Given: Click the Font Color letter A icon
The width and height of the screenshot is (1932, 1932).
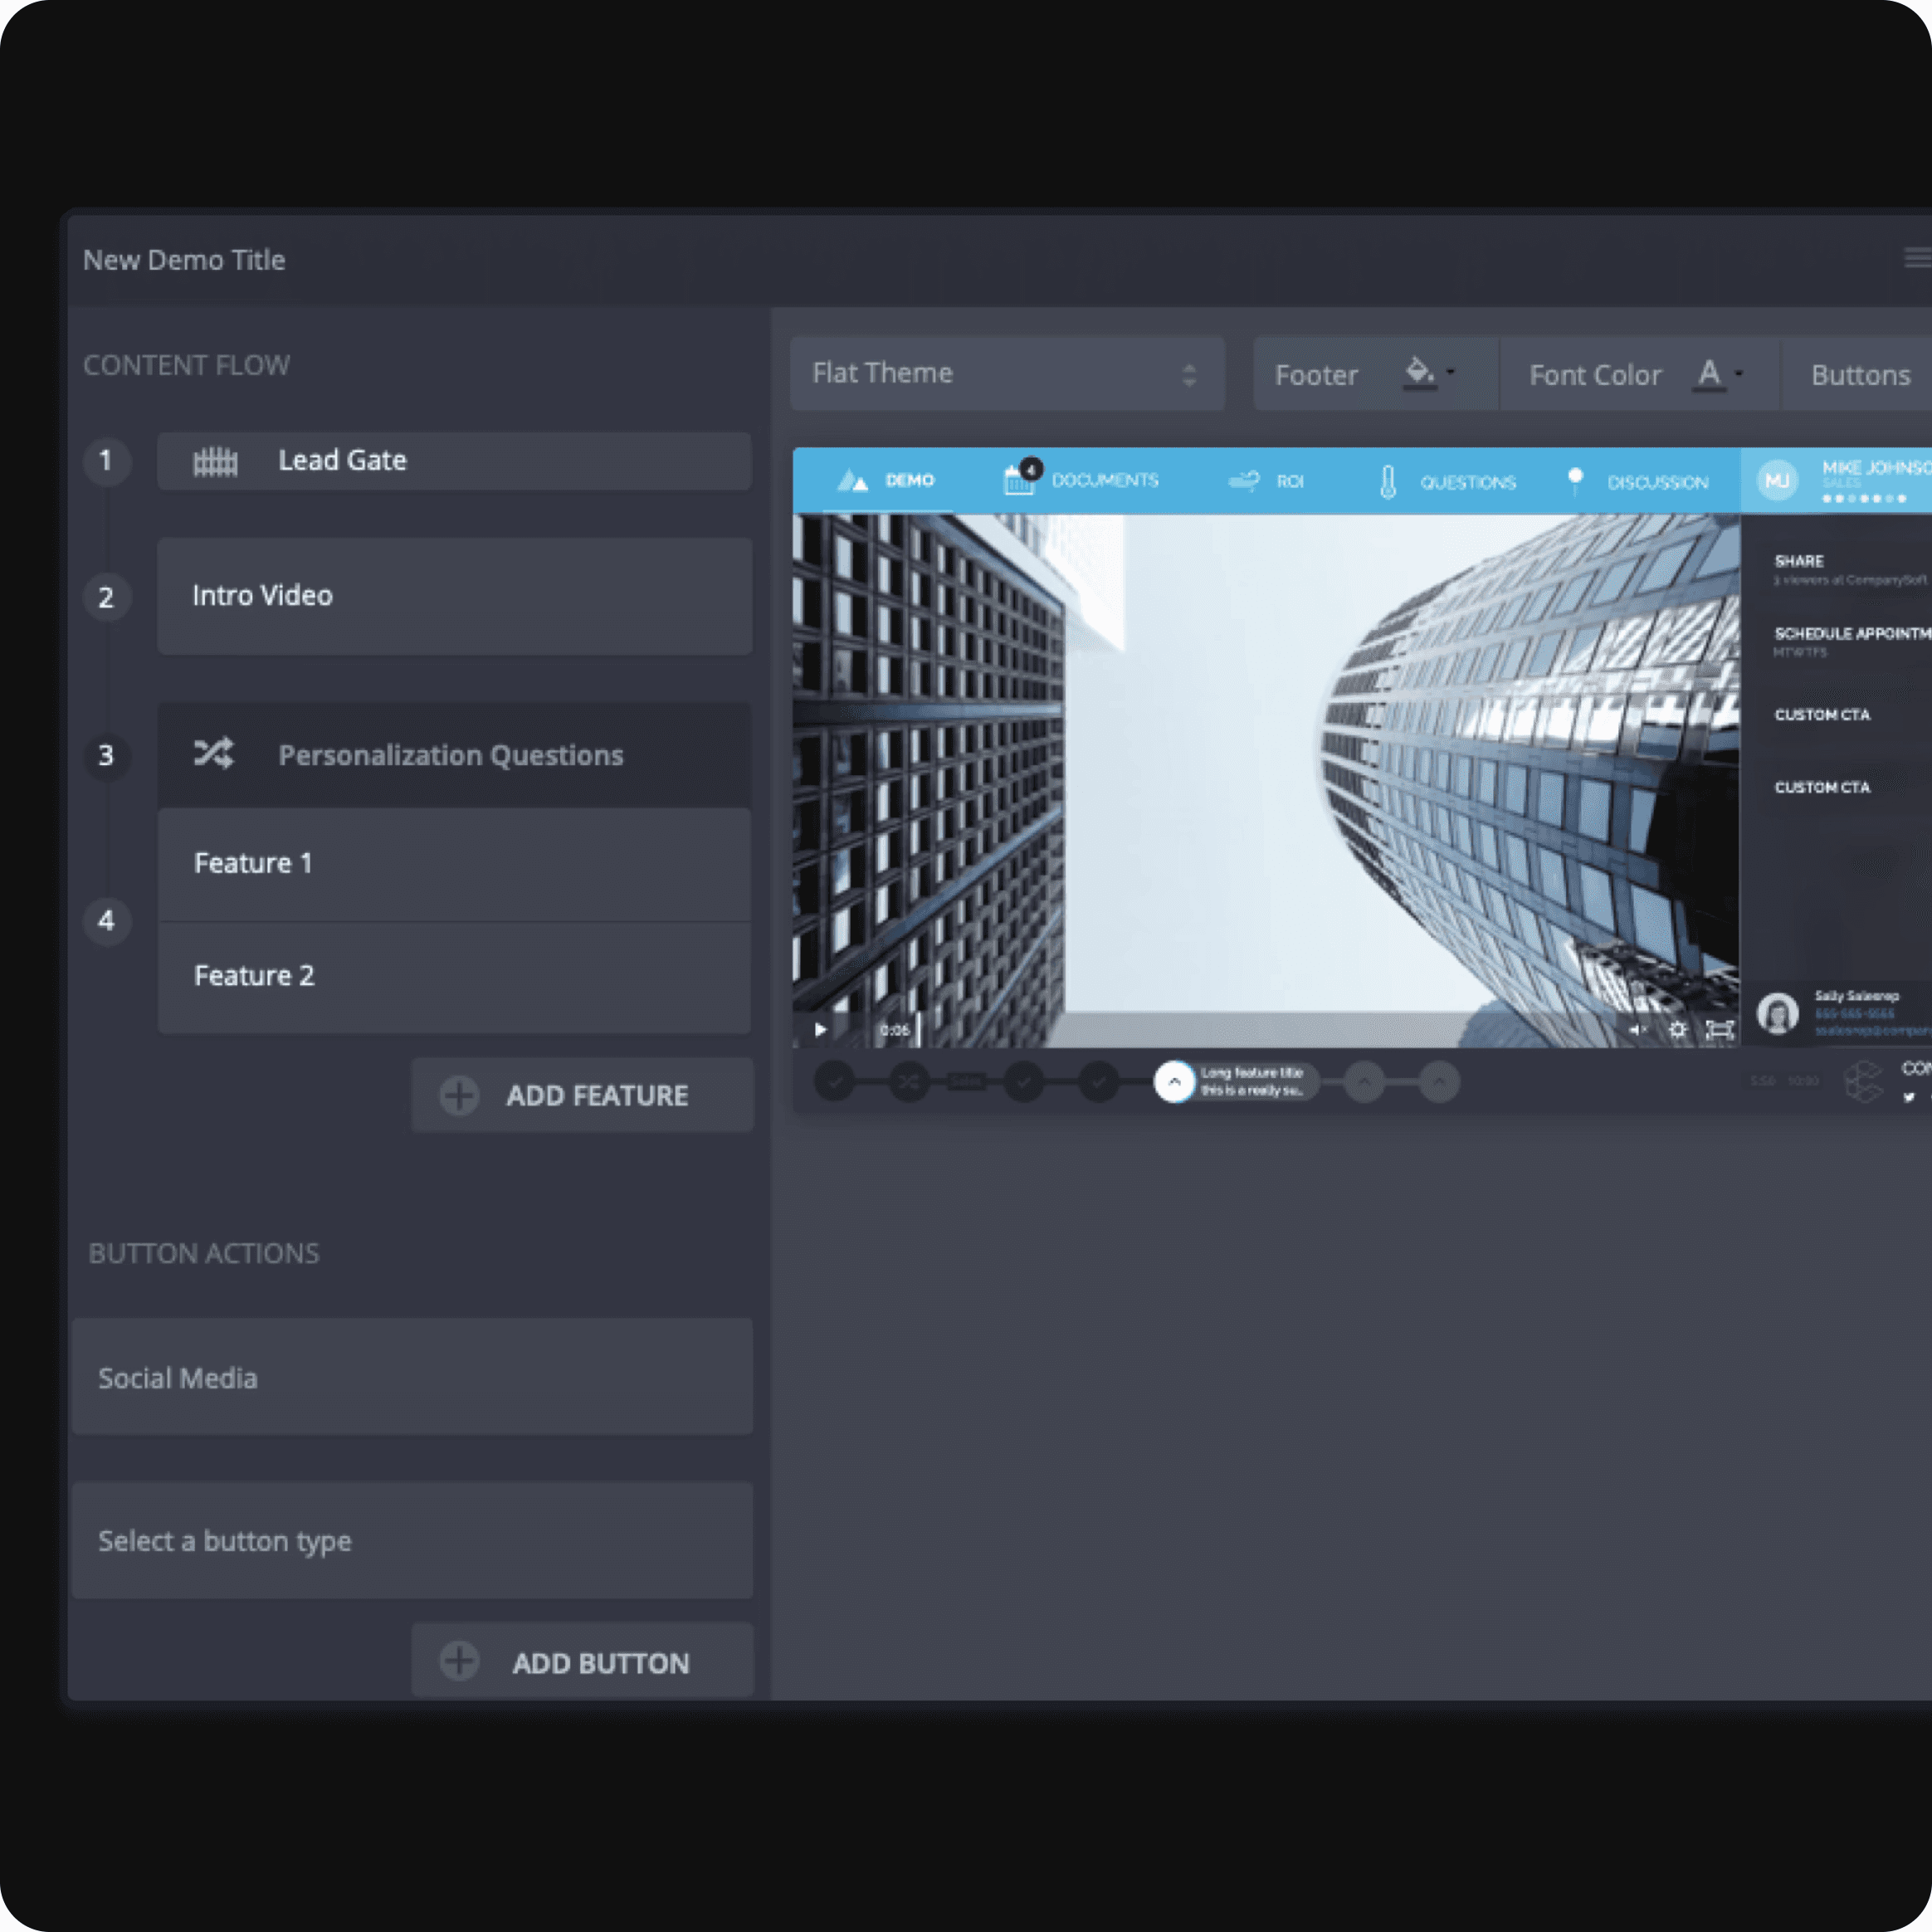Looking at the screenshot, I should coord(1709,374).
